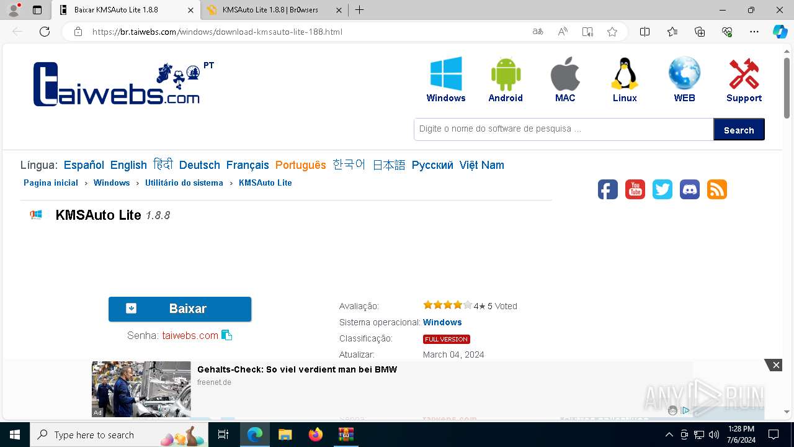Add this page to favorites star
Viewport: 794px width, 447px height.
click(612, 32)
